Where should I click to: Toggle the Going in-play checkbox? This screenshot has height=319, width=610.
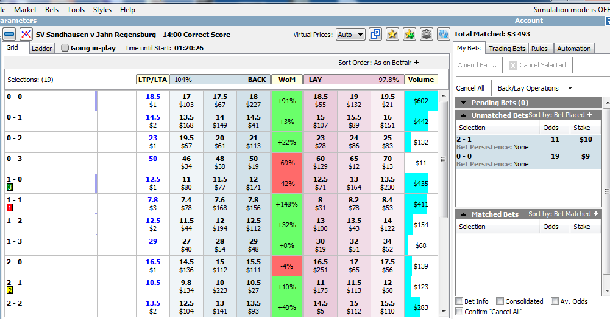click(x=65, y=48)
